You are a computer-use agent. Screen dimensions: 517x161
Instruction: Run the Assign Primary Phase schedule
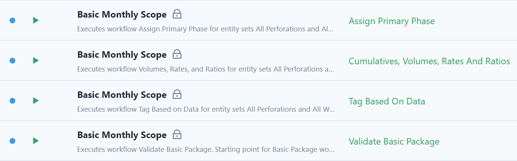click(36, 20)
